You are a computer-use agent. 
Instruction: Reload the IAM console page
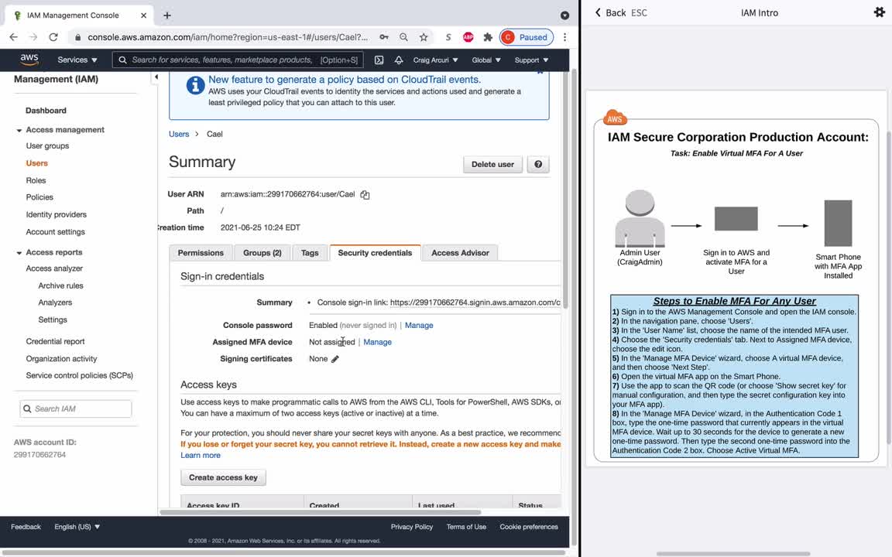coord(53,37)
